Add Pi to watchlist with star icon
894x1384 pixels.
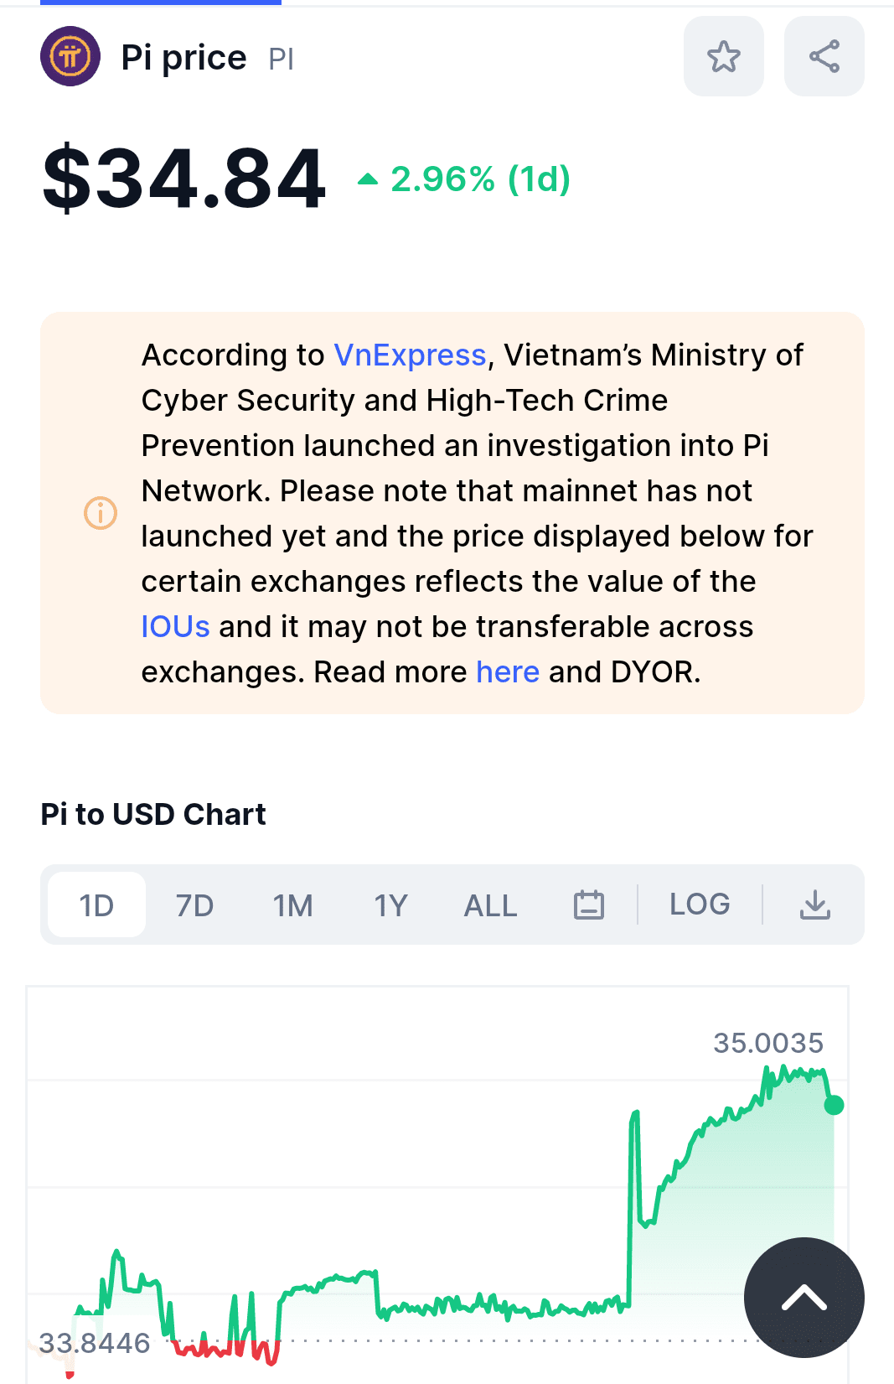tap(723, 56)
